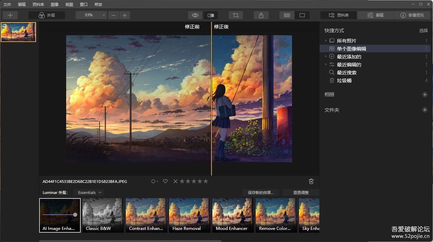The height and width of the screenshot is (242, 433).
Task: Click 重置调整 button
Action: (301, 193)
